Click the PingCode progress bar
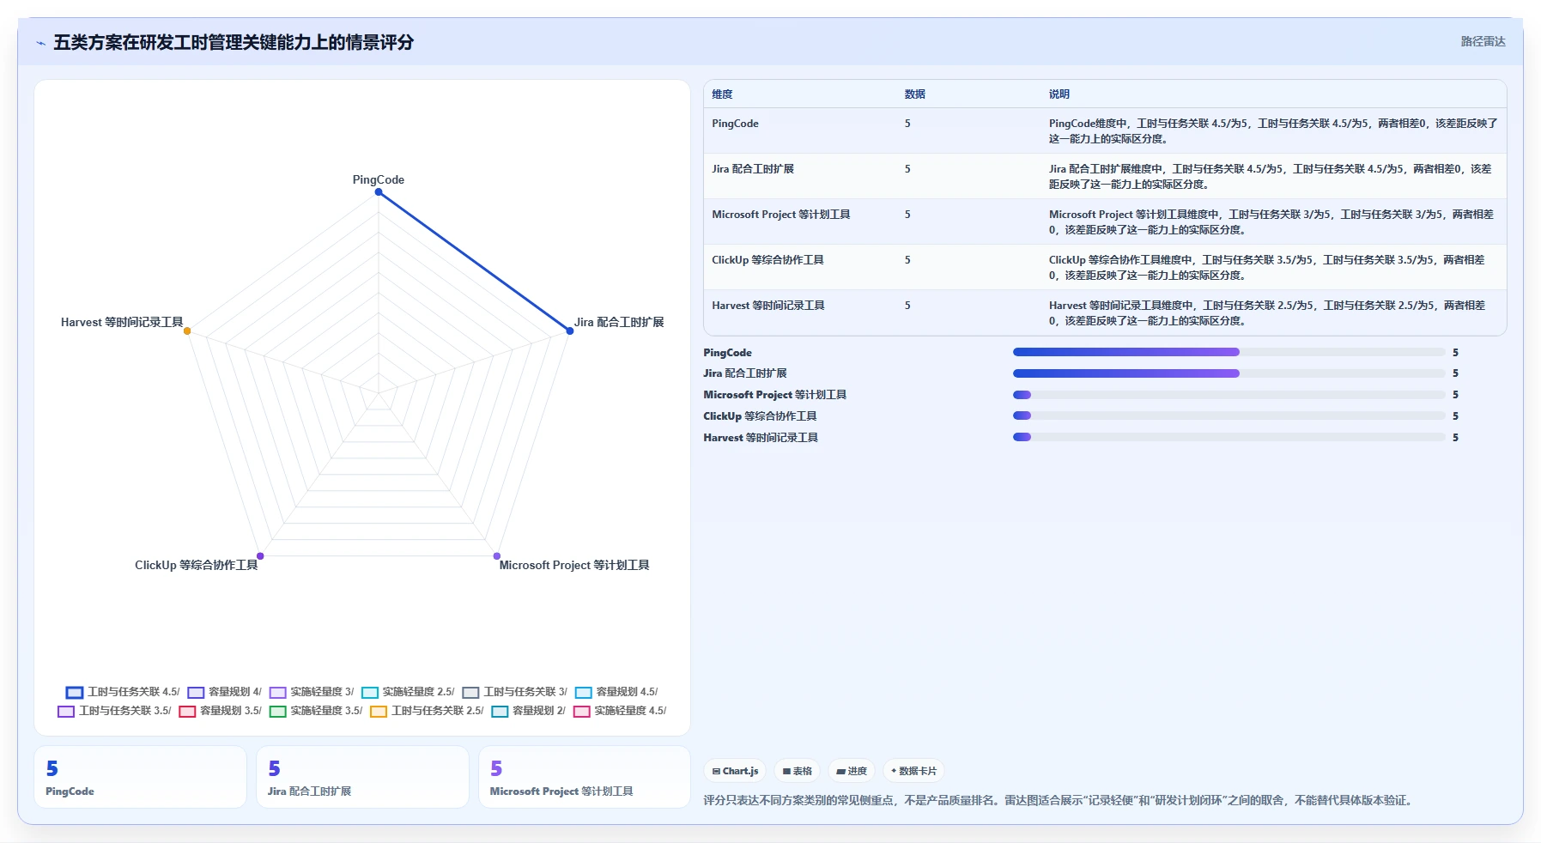The width and height of the screenshot is (1541, 843). click(1229, 352)
